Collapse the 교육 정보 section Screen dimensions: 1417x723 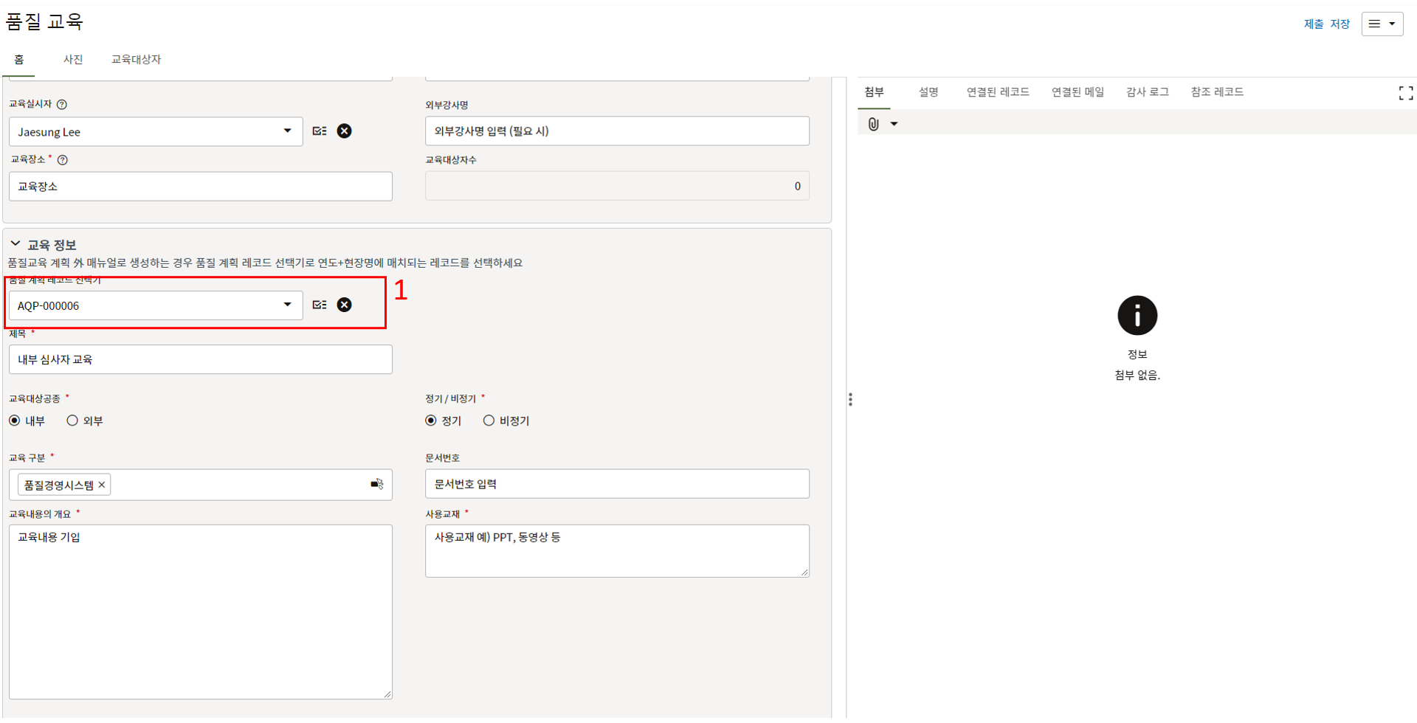(x=15, y=244)
